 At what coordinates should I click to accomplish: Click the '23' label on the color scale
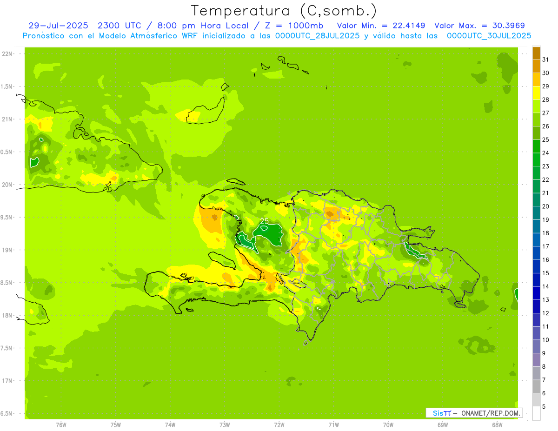point(545,166)
